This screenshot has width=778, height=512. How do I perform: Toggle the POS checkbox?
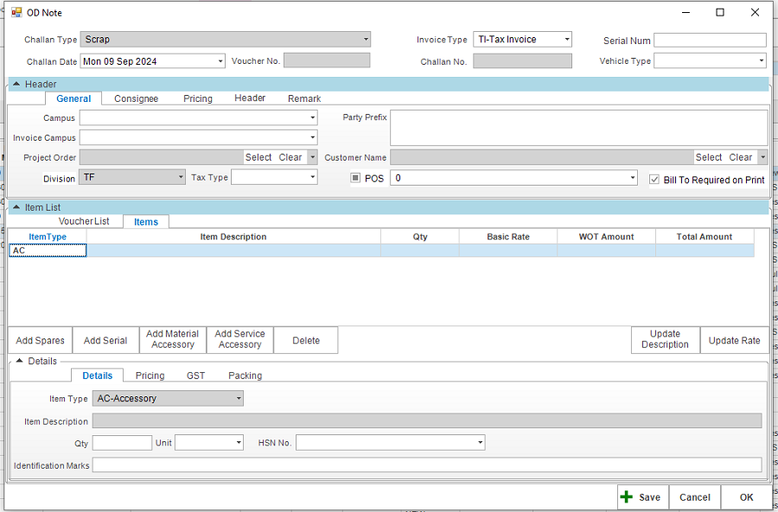point(355,178)
